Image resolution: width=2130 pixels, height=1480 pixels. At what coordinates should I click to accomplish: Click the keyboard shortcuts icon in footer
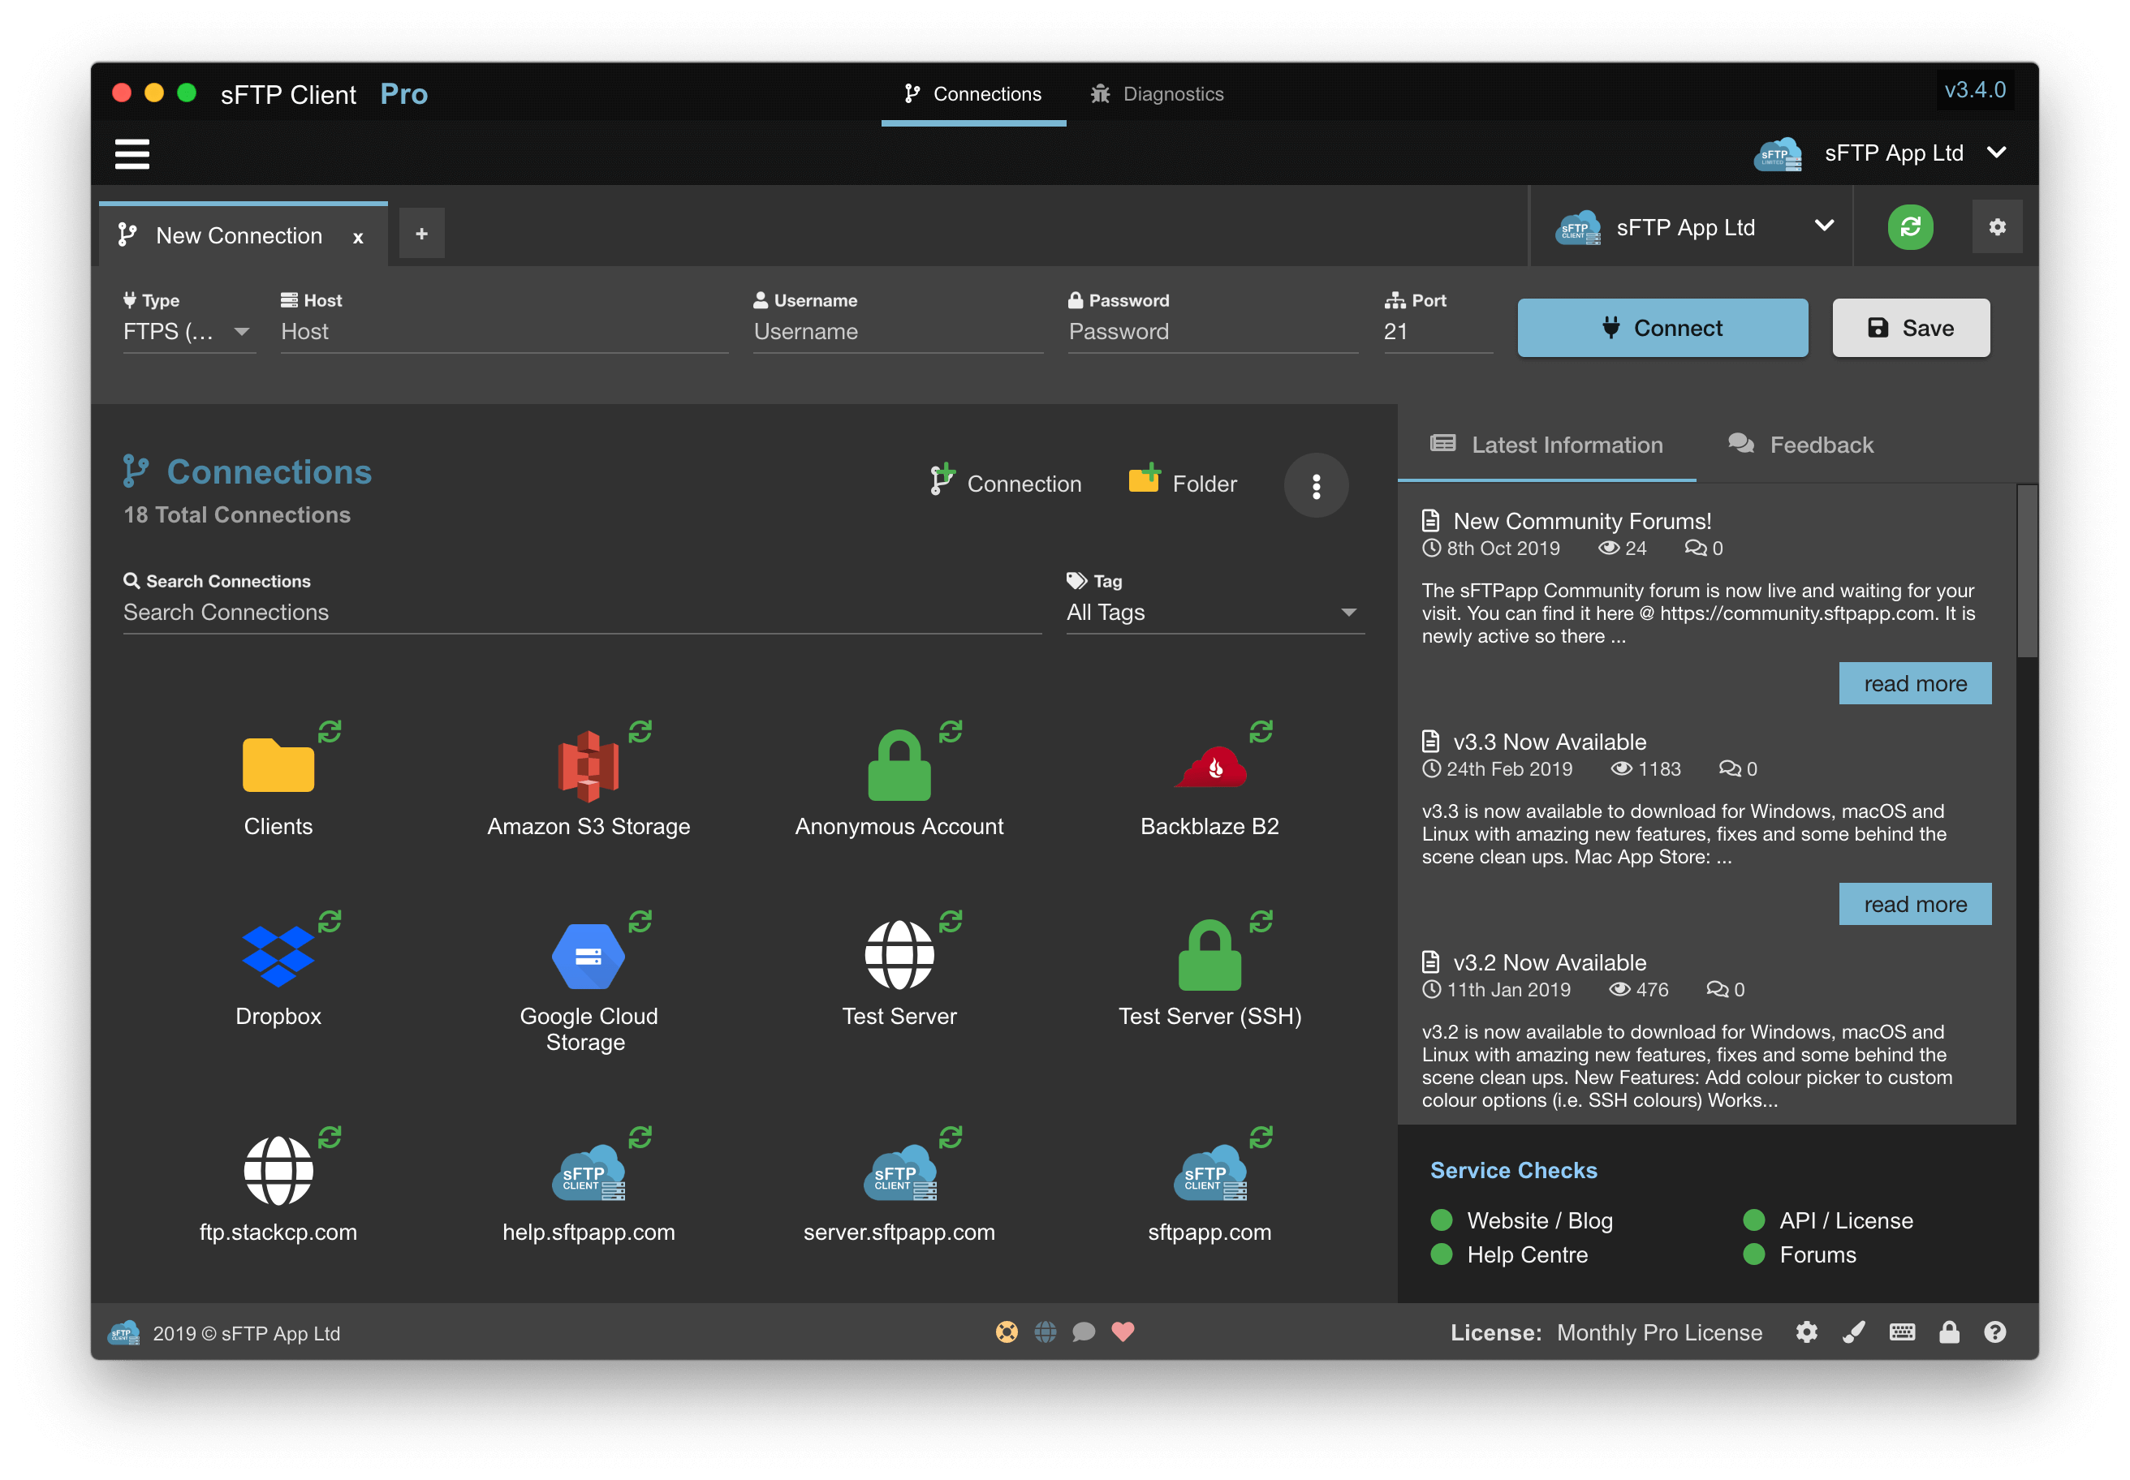[x=1901, y=1332]
